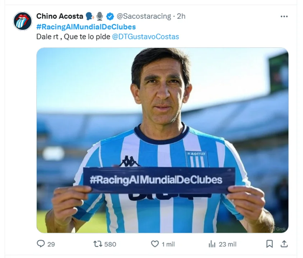Click the 23 mil views count
This screenshot has width=303, height=258.
click(x=228, y=244)
